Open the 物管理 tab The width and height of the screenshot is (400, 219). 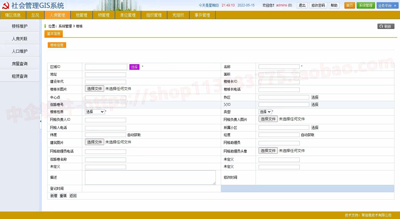point(104,15)
